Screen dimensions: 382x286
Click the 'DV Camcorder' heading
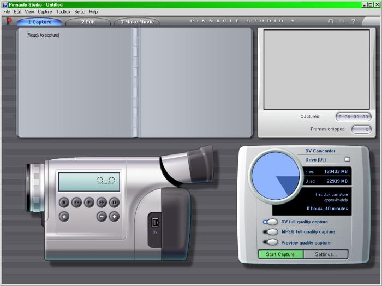pos(320,151)
